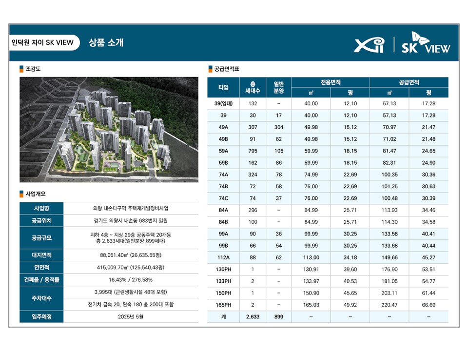Select the 150PH type cell
This screenshot has height=351, width=468.
(x=223, y=293)
